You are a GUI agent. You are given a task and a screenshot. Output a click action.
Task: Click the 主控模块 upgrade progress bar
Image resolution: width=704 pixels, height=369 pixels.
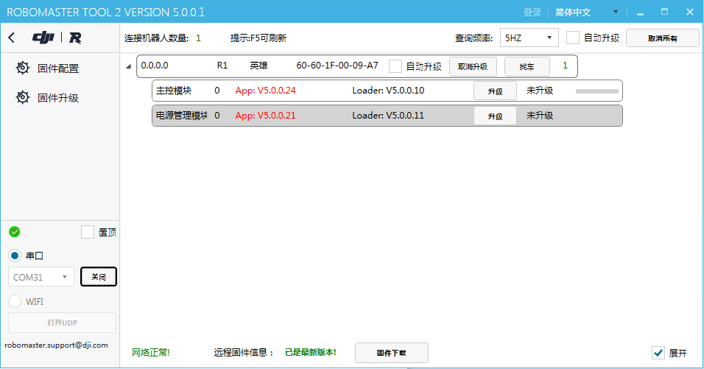pyautogui.click(x=597, y=91)
